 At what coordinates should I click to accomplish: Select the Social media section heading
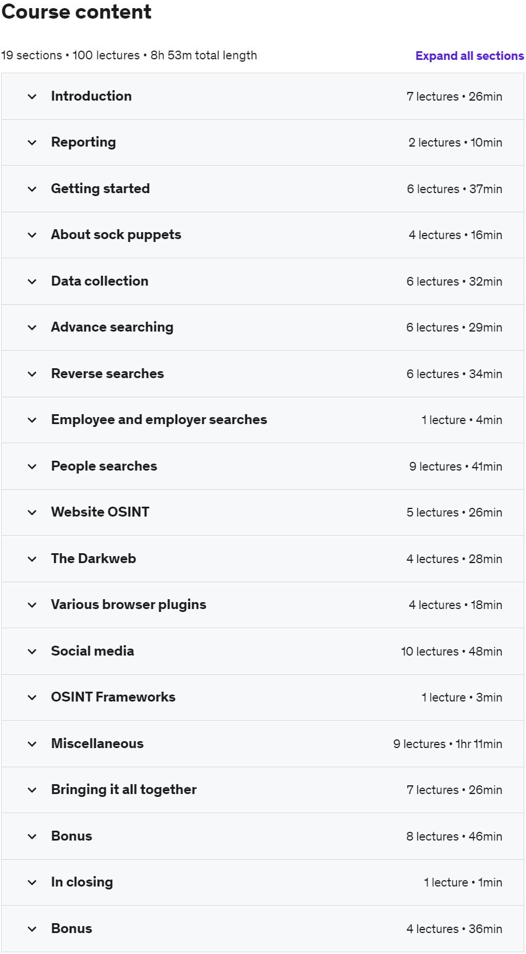click(92, 651)
